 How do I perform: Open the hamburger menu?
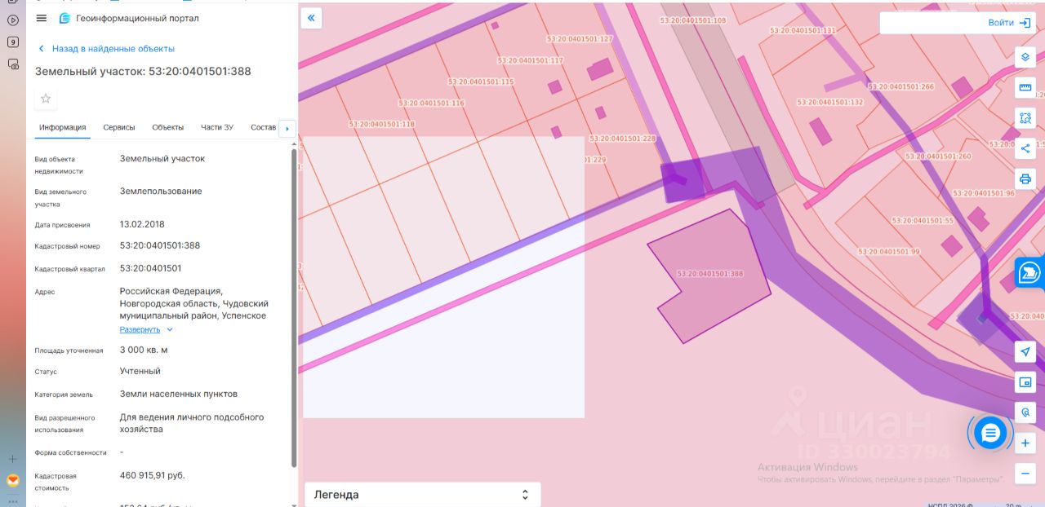click(42, 18)
